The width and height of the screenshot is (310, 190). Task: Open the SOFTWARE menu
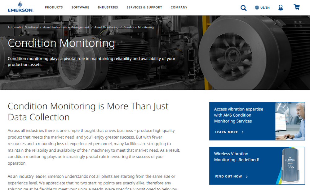click(x=80, y=7)
